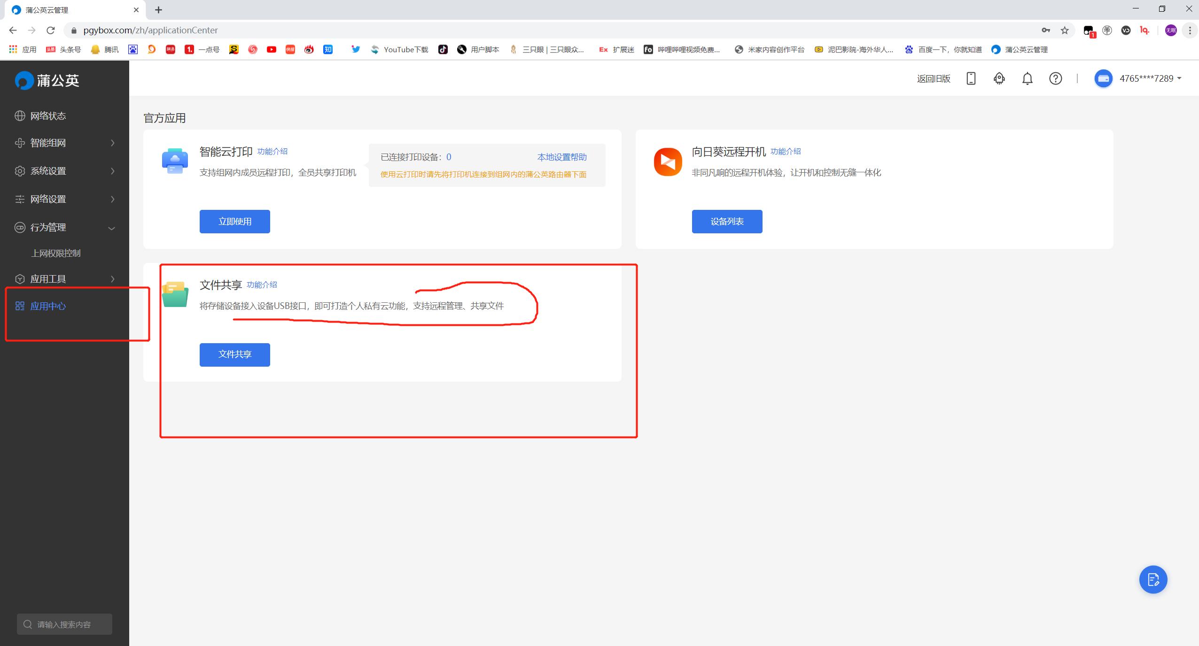The height and width of the screenshot is (646, 1199).
Task: Open the mobile app icon in the top bar
Action: (970, 78)
